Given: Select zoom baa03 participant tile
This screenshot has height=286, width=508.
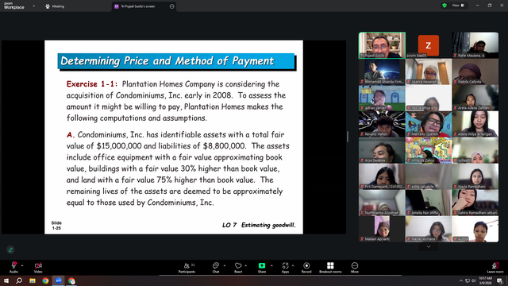Looking at the screenshot, I should 429,45.
